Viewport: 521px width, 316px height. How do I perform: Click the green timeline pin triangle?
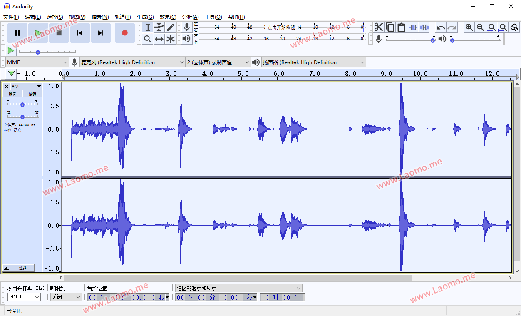12,74
